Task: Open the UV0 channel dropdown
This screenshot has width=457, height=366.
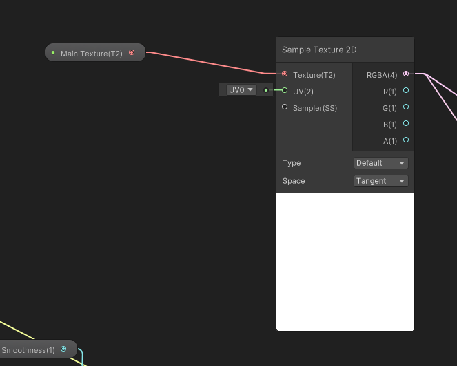Action: [x=241, y=89]
